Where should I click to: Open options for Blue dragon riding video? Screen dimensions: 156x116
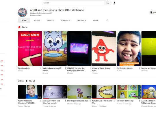coord(90,101)
